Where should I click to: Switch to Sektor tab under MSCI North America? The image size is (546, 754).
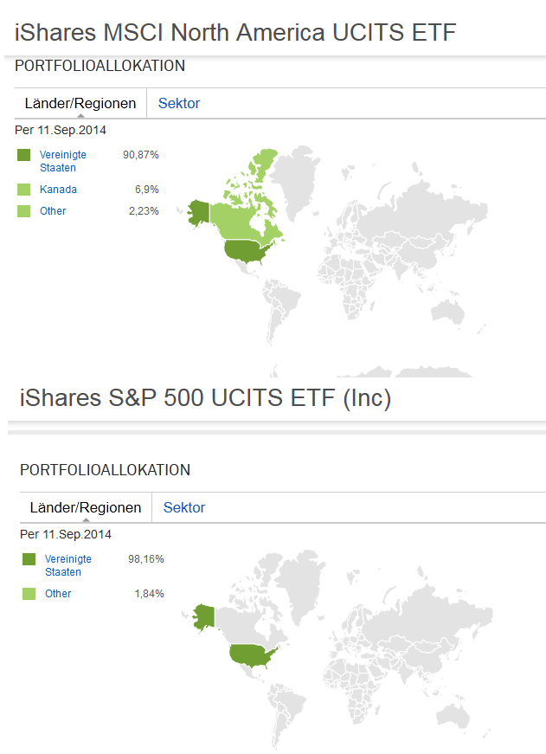[178, 104]
